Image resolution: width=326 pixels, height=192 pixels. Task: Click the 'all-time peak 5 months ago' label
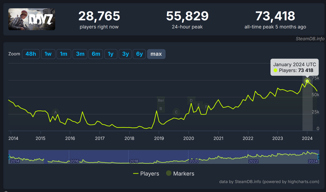275,27
